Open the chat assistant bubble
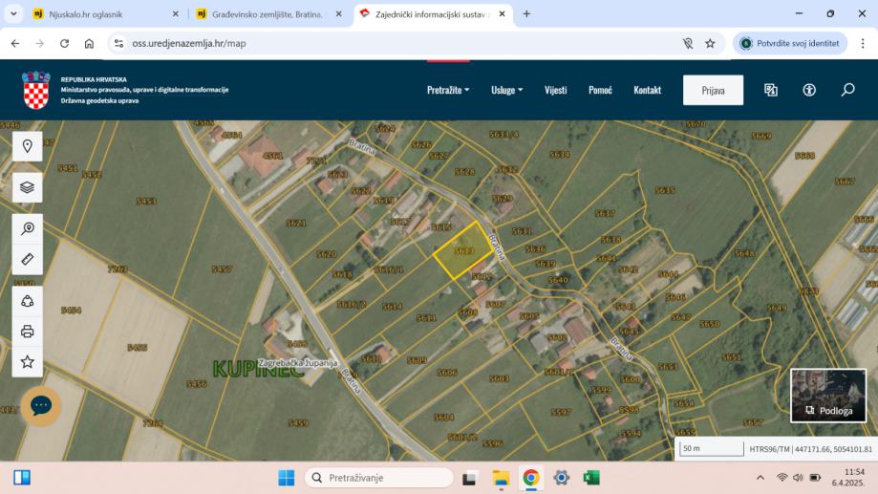The height and width of the screenshot is (494, 878). 41,405
